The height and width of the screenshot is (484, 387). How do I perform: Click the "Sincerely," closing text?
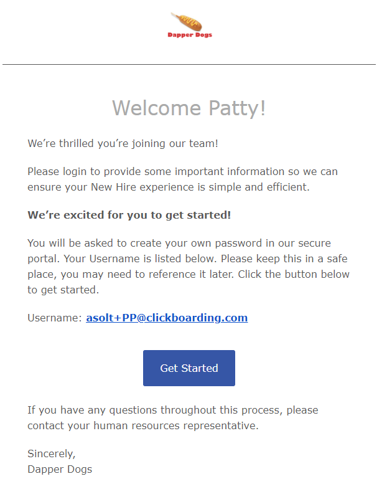[x=52, y=453]
